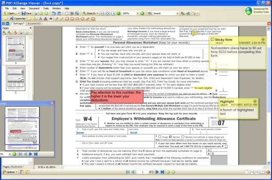Click the Save button
This screenshot has height=180, width=272.
click(x=27, y=13)
